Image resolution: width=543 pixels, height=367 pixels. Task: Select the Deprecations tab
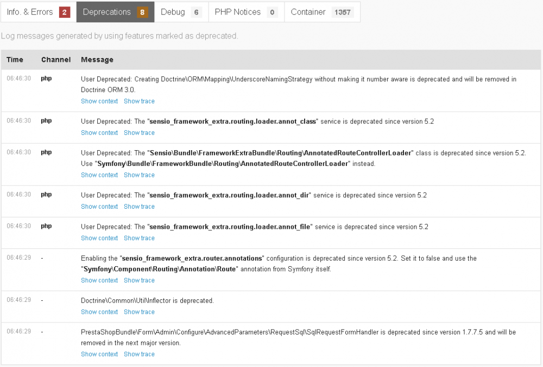point(115,12)
